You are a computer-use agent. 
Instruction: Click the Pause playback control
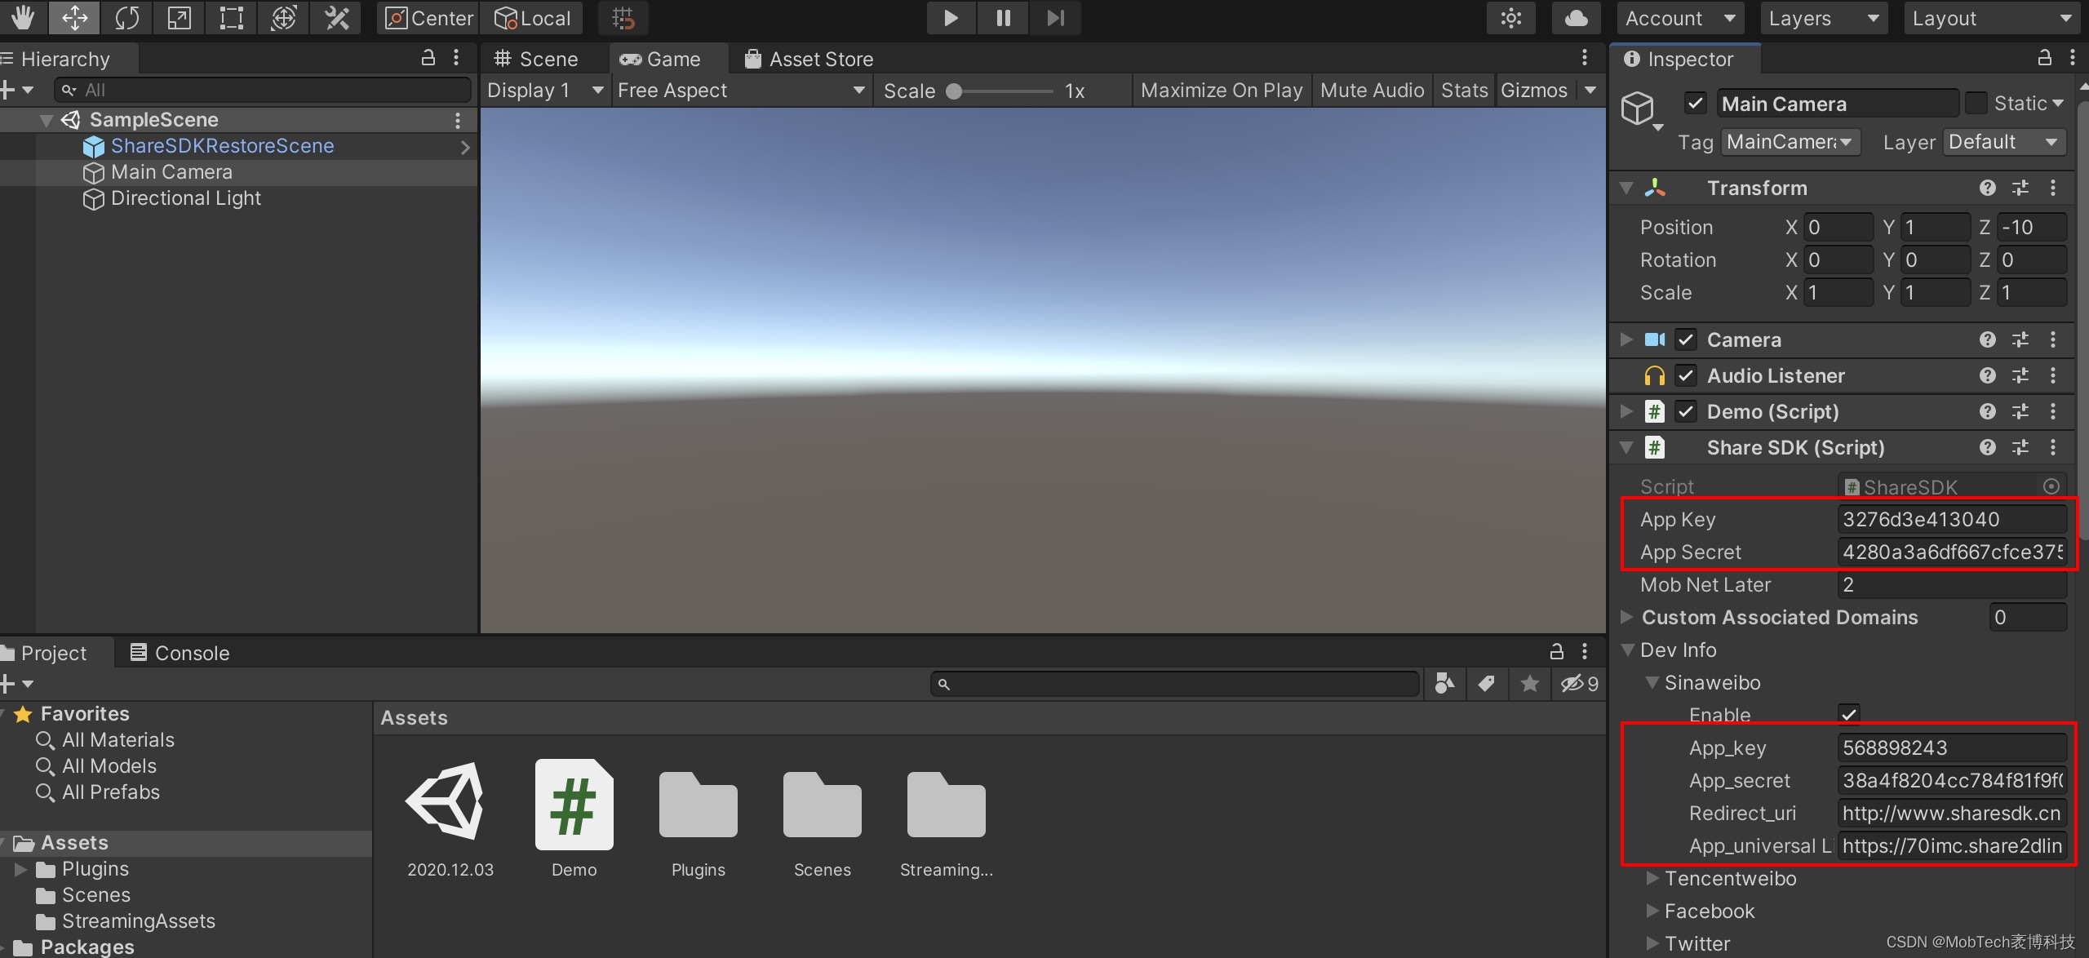pos(1003,17)
